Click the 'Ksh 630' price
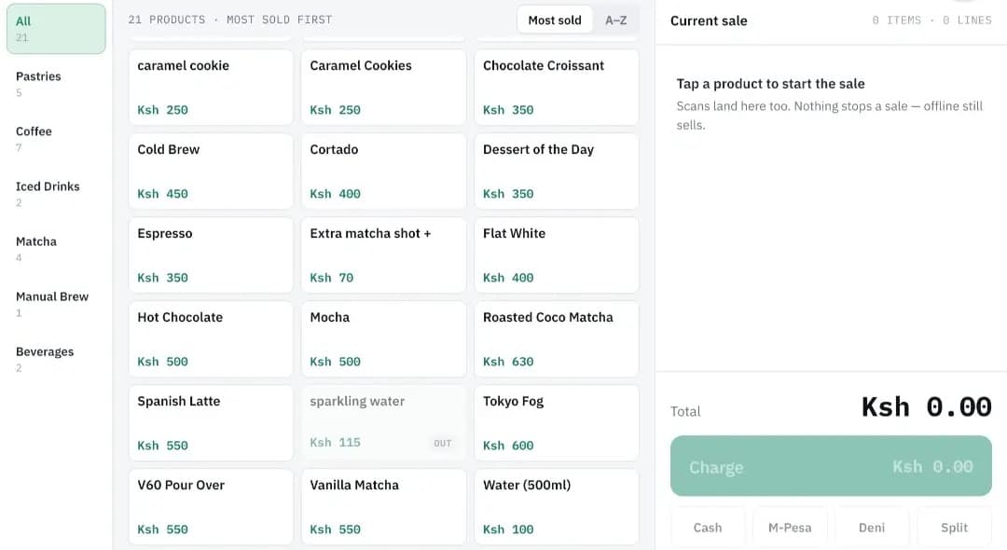 [x=508, y=362]
